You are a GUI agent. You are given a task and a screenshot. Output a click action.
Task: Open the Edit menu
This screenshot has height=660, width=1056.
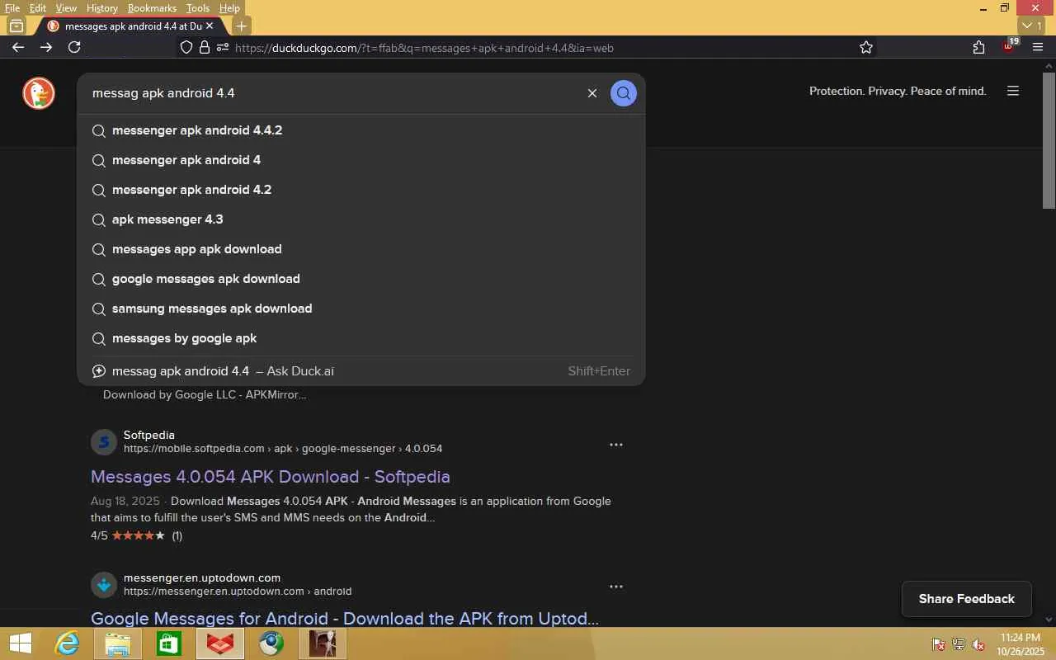coord(38,7)
